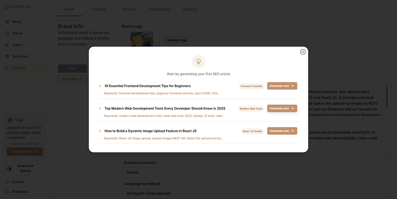Switch to the Integrations tab
The image size is (397, 199).
click(x=159, y=9)
